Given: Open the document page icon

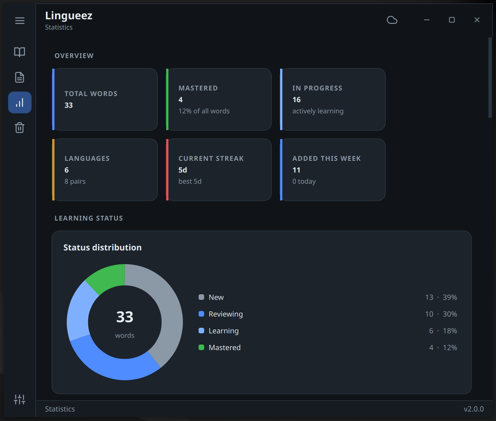Looking at the screenshot, I should (20, 77).
